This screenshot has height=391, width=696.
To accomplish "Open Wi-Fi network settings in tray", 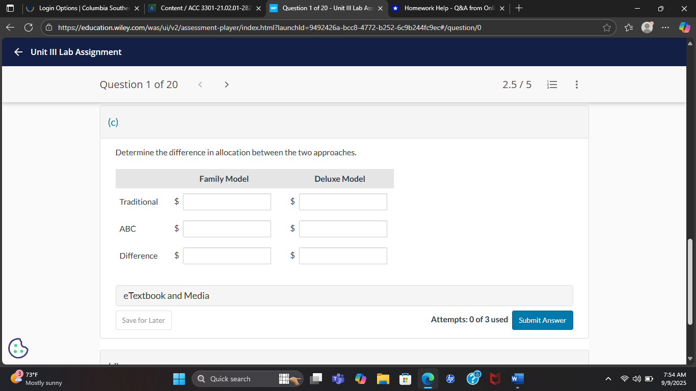I will 625,379.
